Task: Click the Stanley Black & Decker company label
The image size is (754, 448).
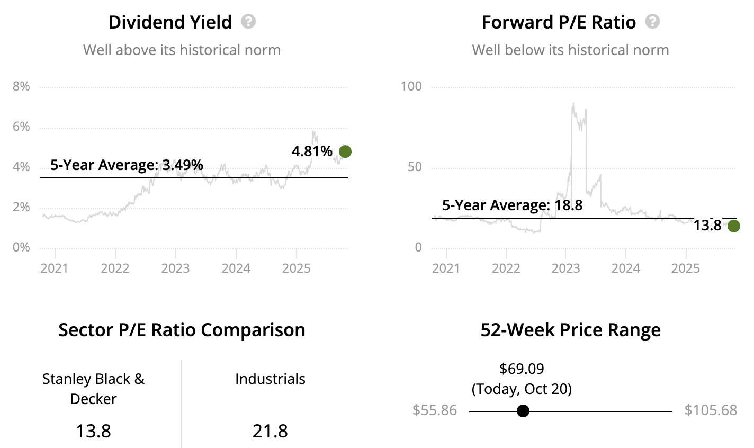Action: (x=93, y=389)
